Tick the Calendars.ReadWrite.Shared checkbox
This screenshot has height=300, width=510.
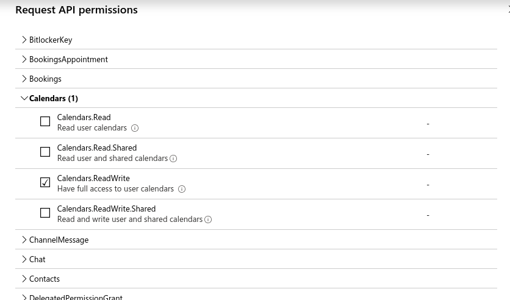pyautogui.click(x=45, y=213)
